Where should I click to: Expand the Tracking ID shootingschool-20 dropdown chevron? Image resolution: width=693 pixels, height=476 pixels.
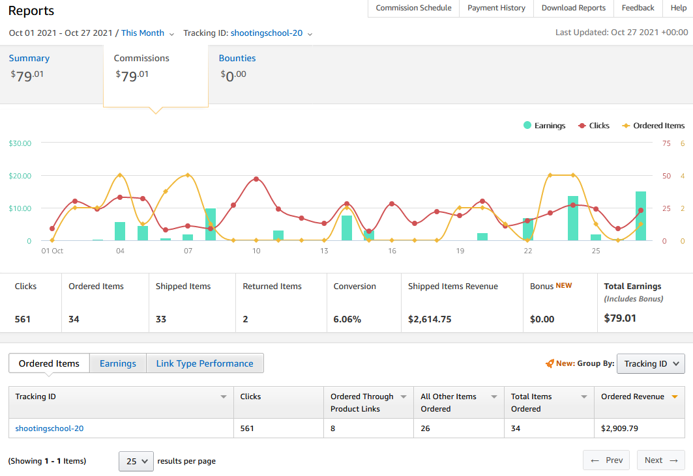coord(310,34)
